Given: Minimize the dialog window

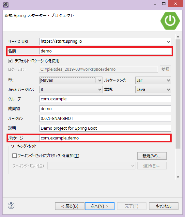Looking at the screenshot, I should 155,4.
